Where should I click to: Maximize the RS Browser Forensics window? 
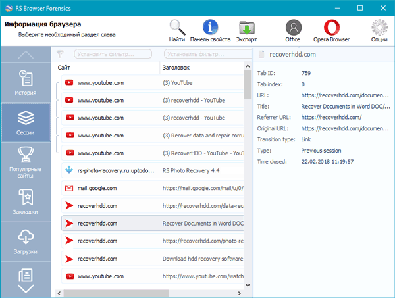360,8
